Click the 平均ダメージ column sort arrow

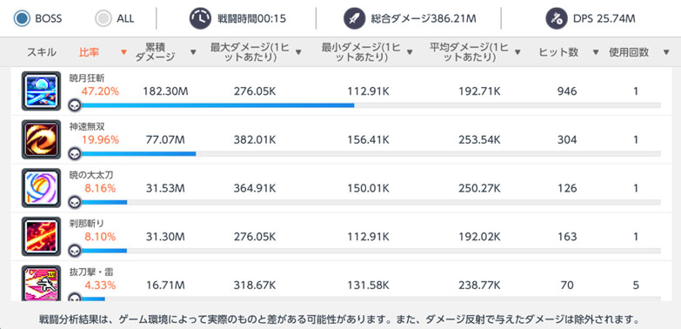pos(517,52)
